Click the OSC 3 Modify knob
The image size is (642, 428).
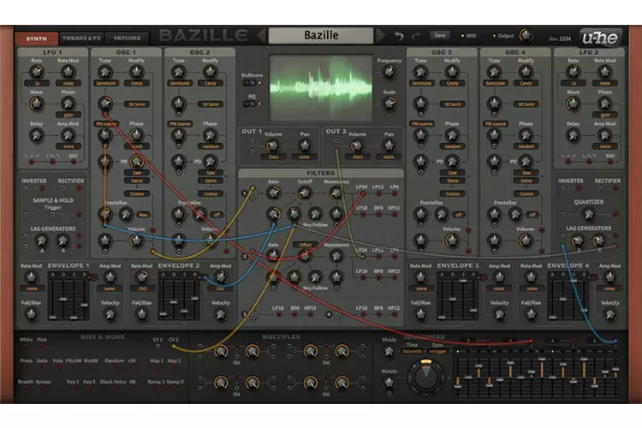point(452,72)
